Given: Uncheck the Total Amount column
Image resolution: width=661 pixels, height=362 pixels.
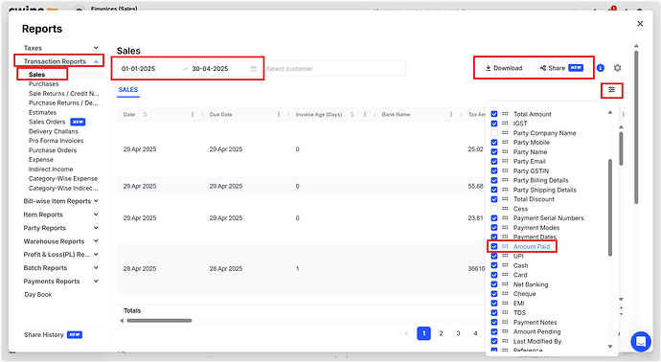Looking at the screenshot, I should (494, 114).
